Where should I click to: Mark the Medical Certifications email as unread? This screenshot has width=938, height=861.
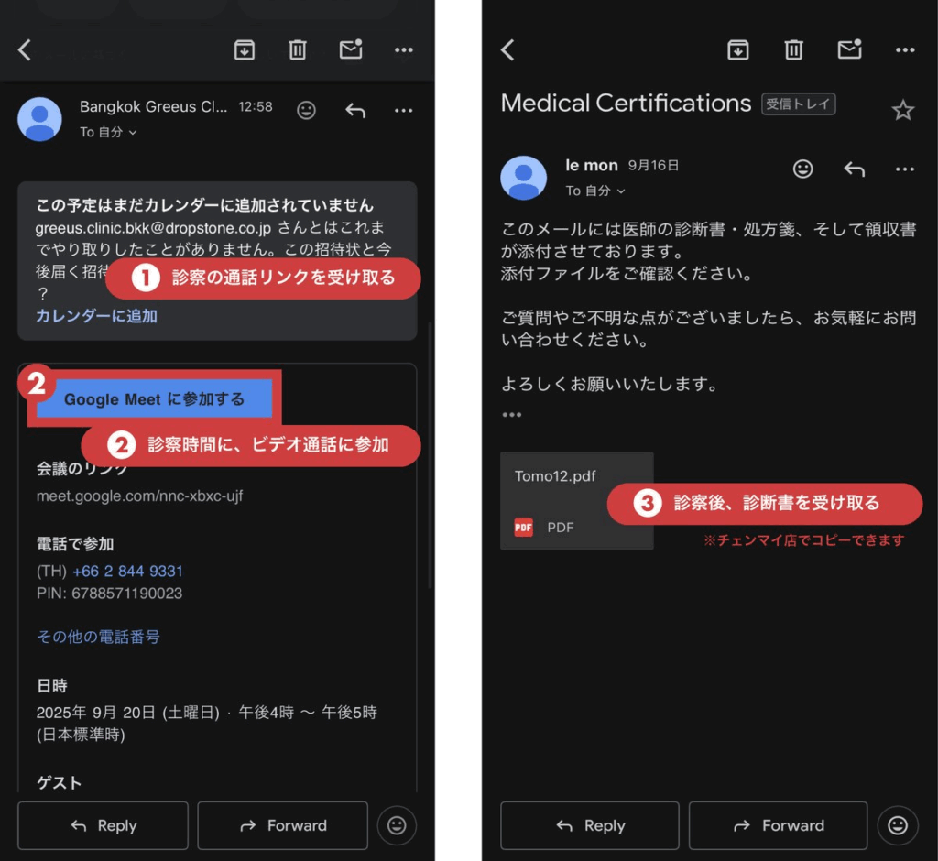(850, 50)
